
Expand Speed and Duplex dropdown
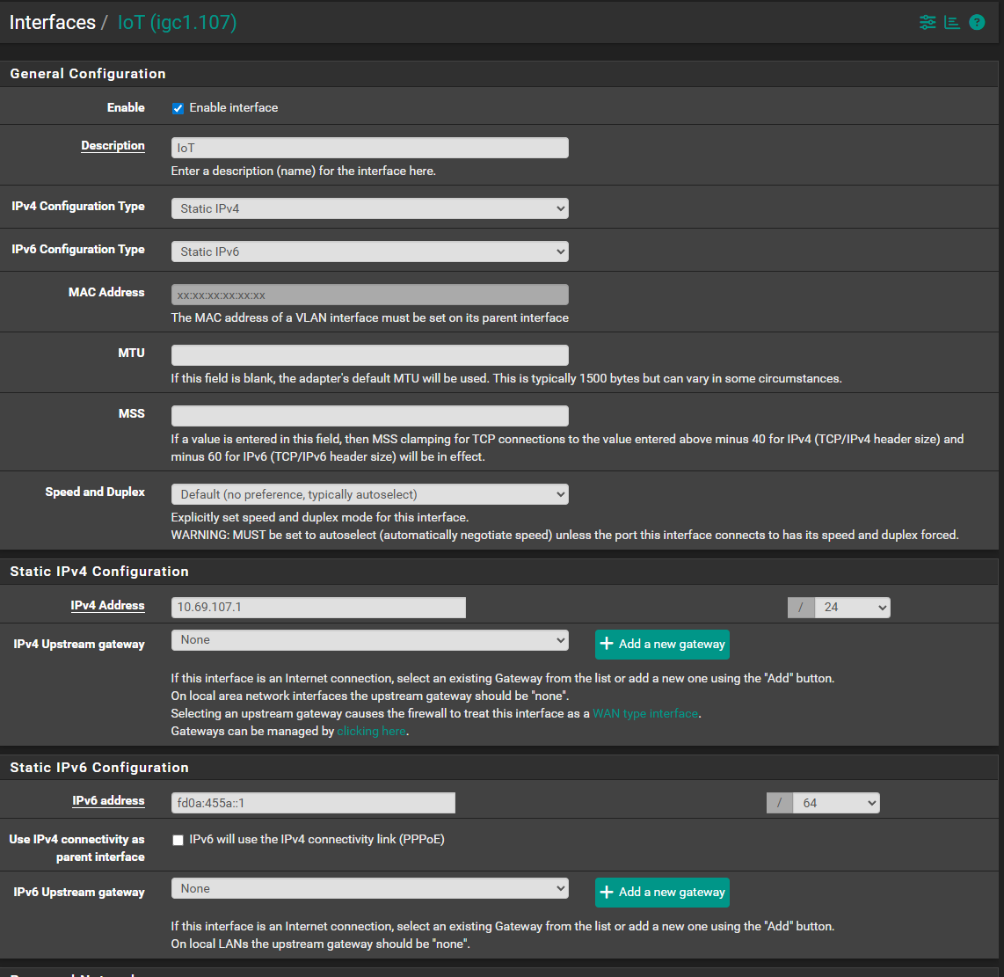click(x=369, y=494)
